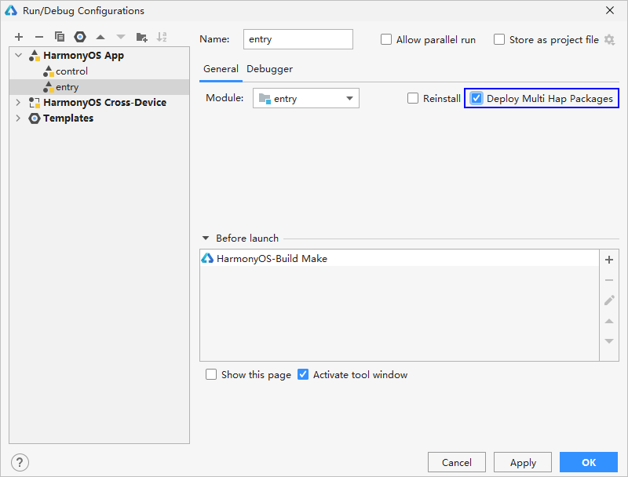The height and width of the screenshot is (477, 628).
Task: Switch to the General tab
Action: pos(221,69)
